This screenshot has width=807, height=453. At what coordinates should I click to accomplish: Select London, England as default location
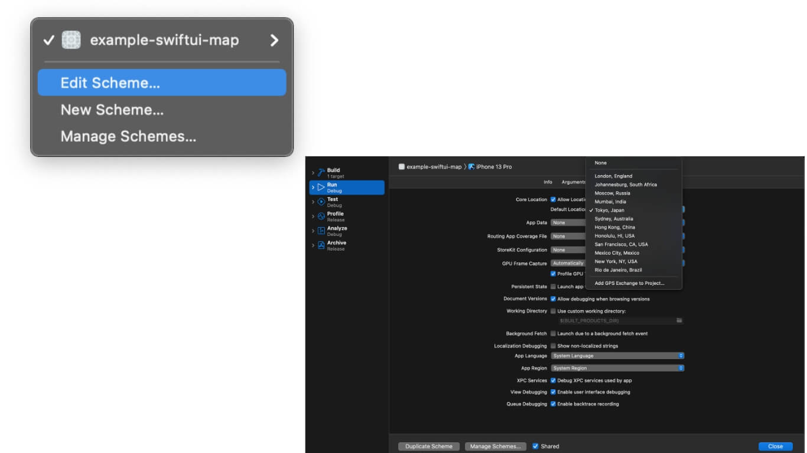click(633, 176)
